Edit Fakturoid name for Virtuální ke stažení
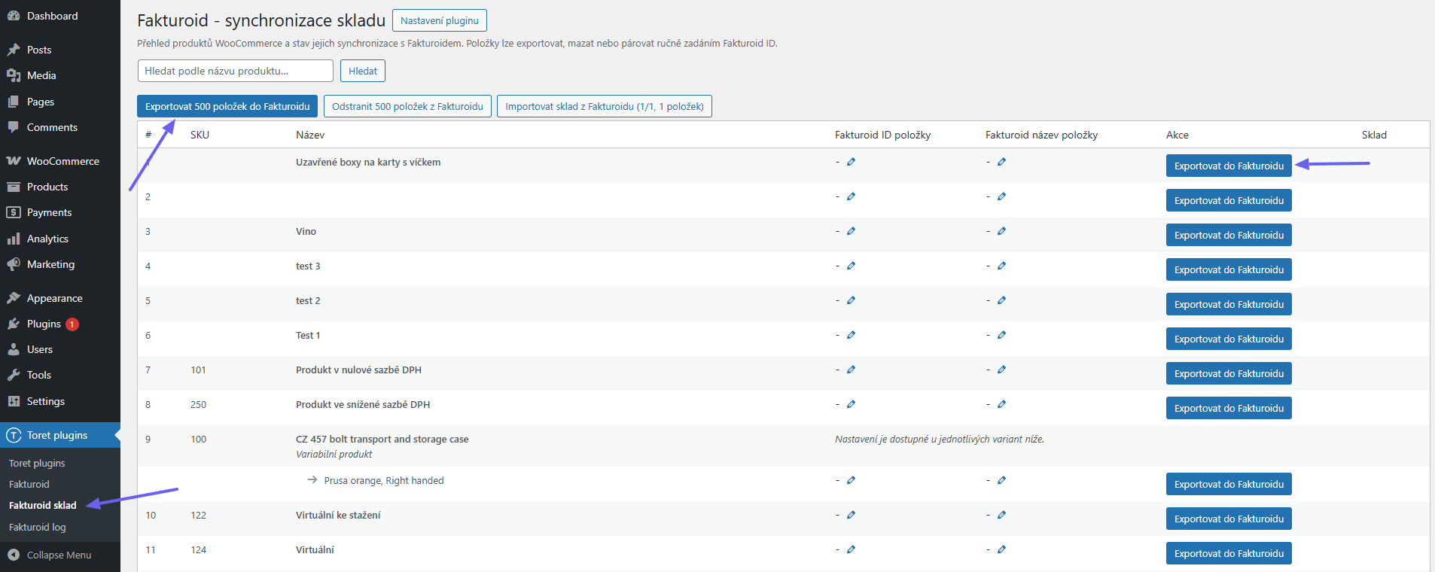This screenshot has width=1435, height=572. tap(1001, 515)
